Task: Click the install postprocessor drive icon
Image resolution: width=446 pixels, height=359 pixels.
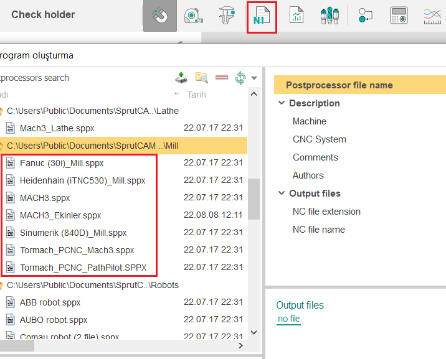Action: pyautogui.click(x=180, y=78)
